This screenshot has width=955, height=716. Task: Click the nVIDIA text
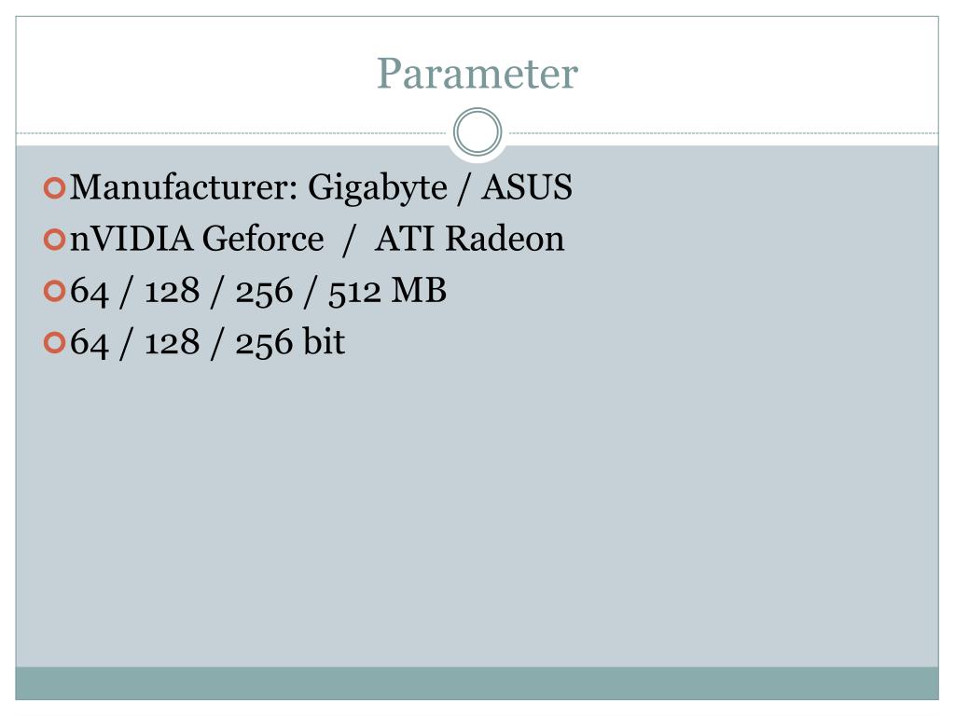(x=131, y=239)
